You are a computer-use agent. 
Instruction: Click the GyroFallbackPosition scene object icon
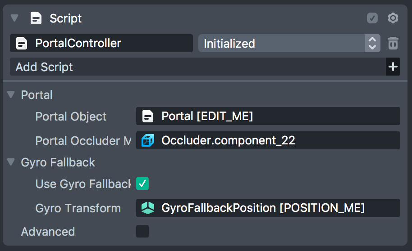(x=147, y=208)
